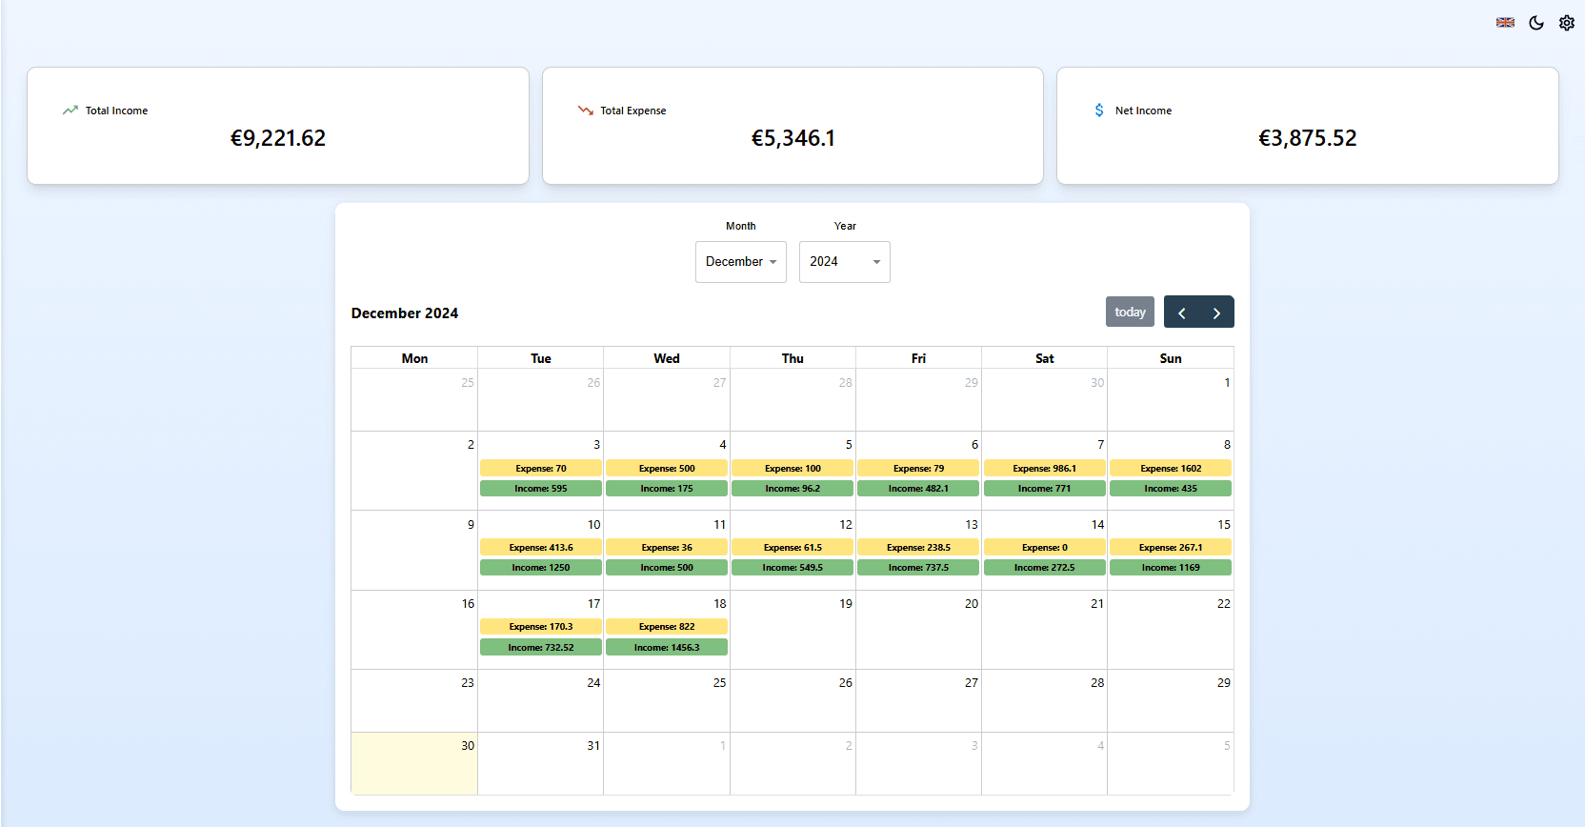Click the Net Income dollar icon
This screenshot has width=1585, height=827.
(x=1099, y=111)
